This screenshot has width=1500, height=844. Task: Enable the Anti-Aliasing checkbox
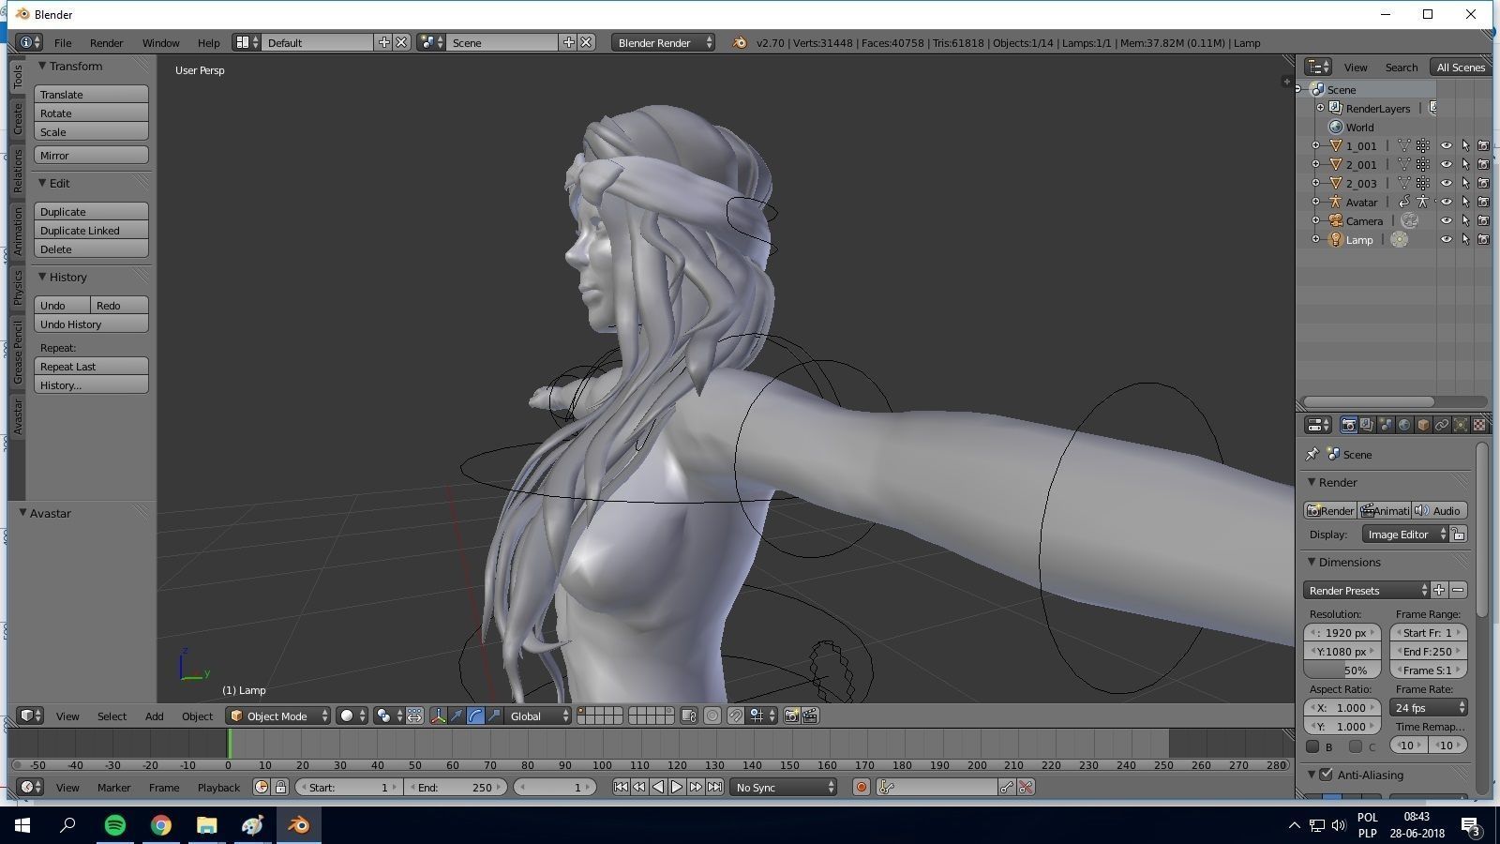pos(1326,775)
